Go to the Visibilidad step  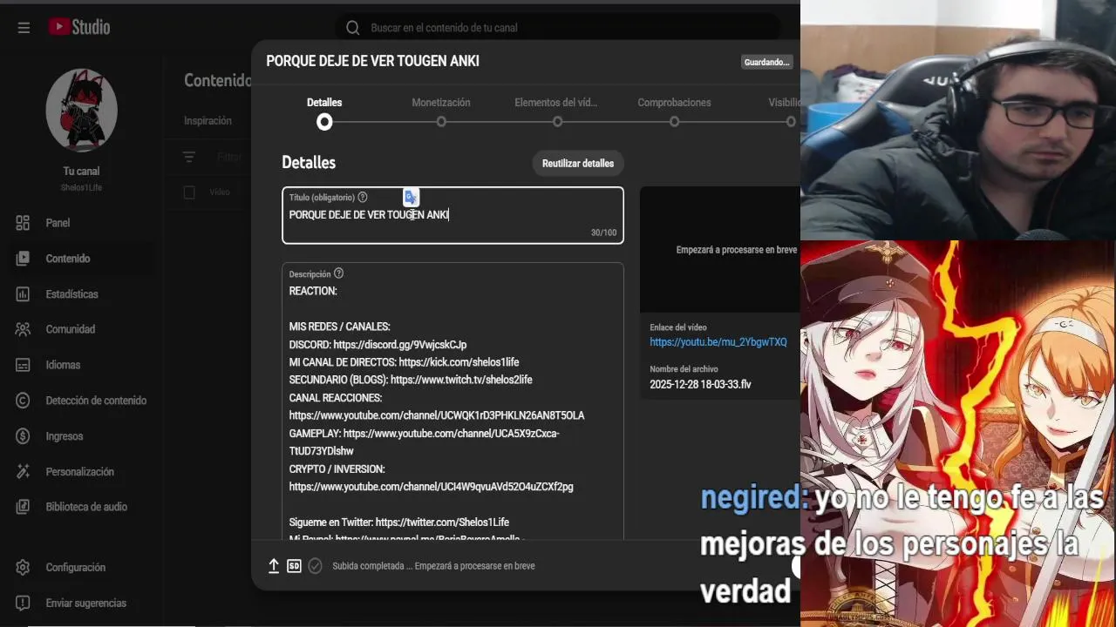(x=784, y=103)
